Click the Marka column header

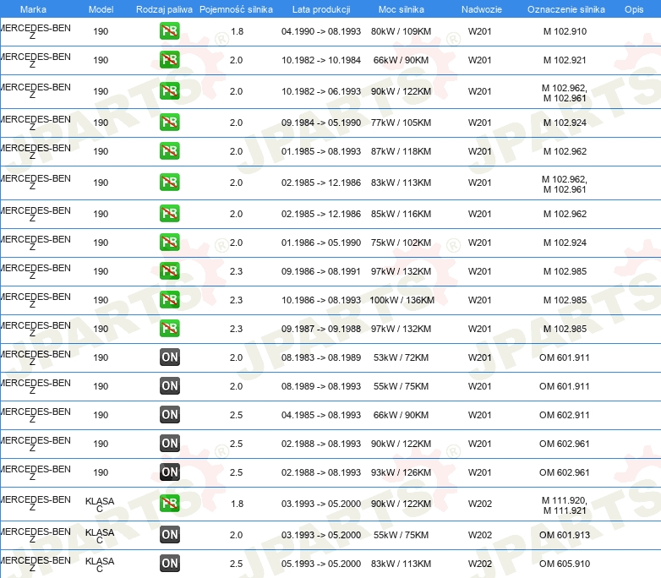click(33, 9)
